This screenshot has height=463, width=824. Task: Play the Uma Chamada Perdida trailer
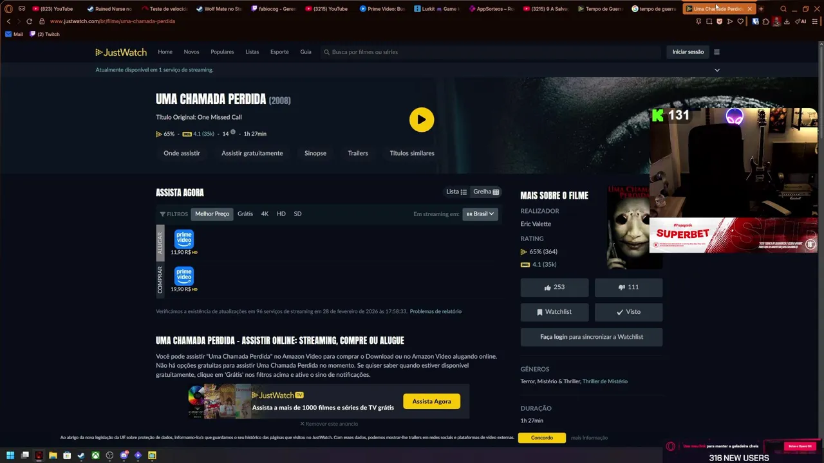pyautogui.click(x=422, y=120)
